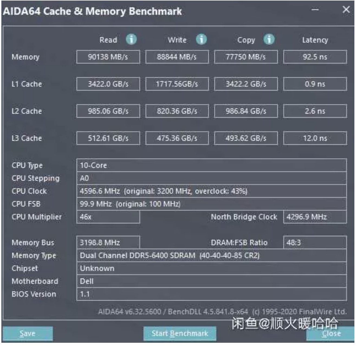Click the L1 Cache row label
Screen dimensions: 359x346
pyautogui.click(x=27, y=84)
